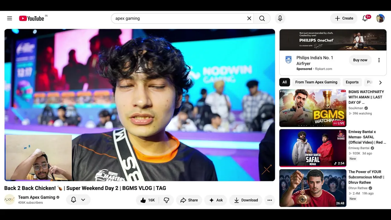Viewport: 391px width, 220px height.
Task: Click the 406K subscribers text
Action: pos(31,203)
